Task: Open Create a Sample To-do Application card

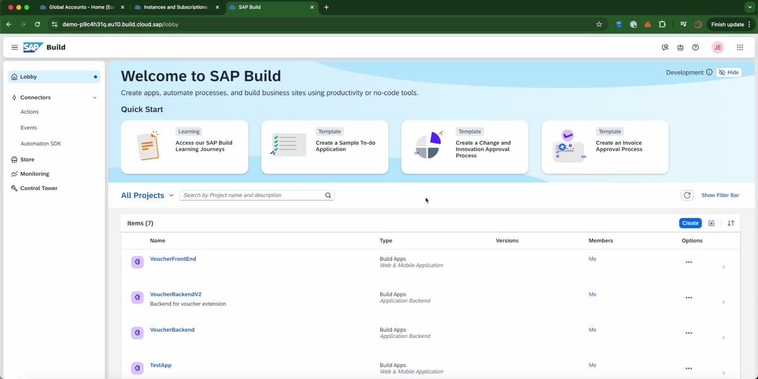Action: coord(325,147)
